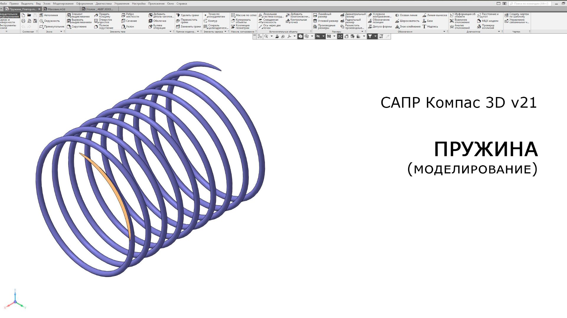The height and width of the screenshot is (318, 567).
Task: Pick the Линейный размер dimension tool
Action: click(322, 15)
